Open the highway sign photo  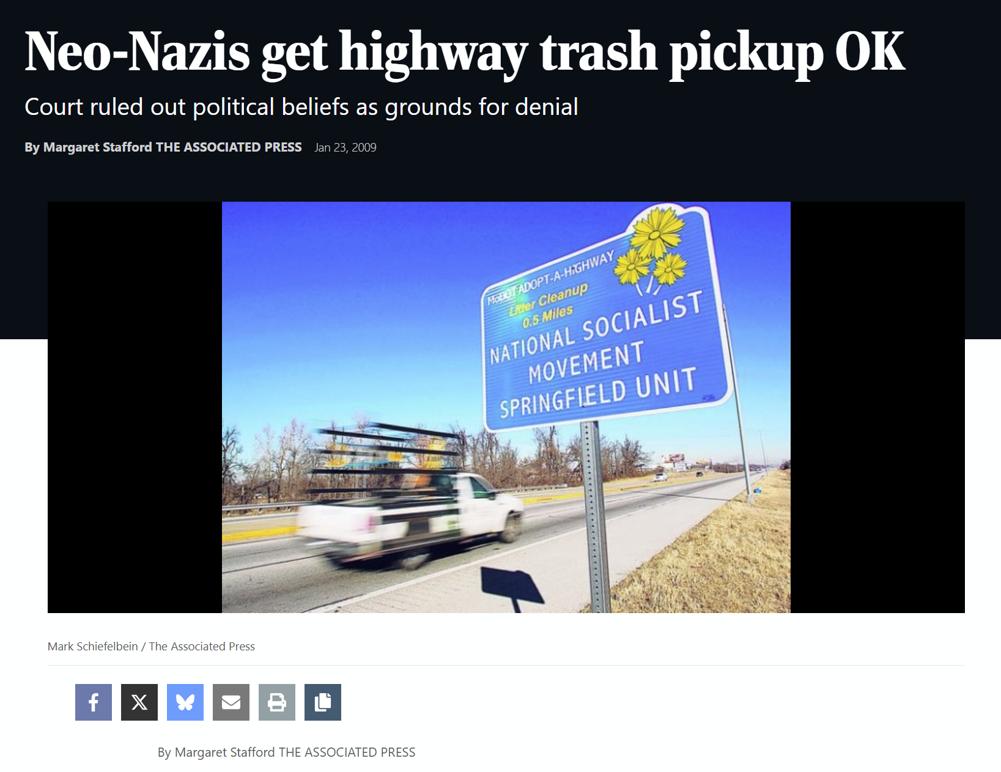click(506, 407)
